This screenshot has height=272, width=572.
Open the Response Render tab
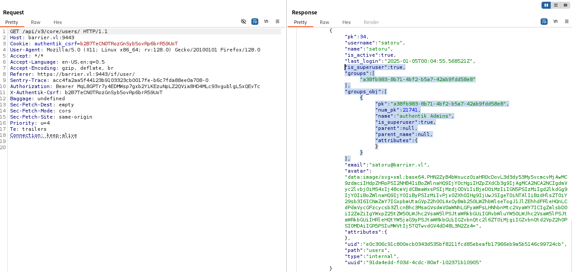[372, 22]
